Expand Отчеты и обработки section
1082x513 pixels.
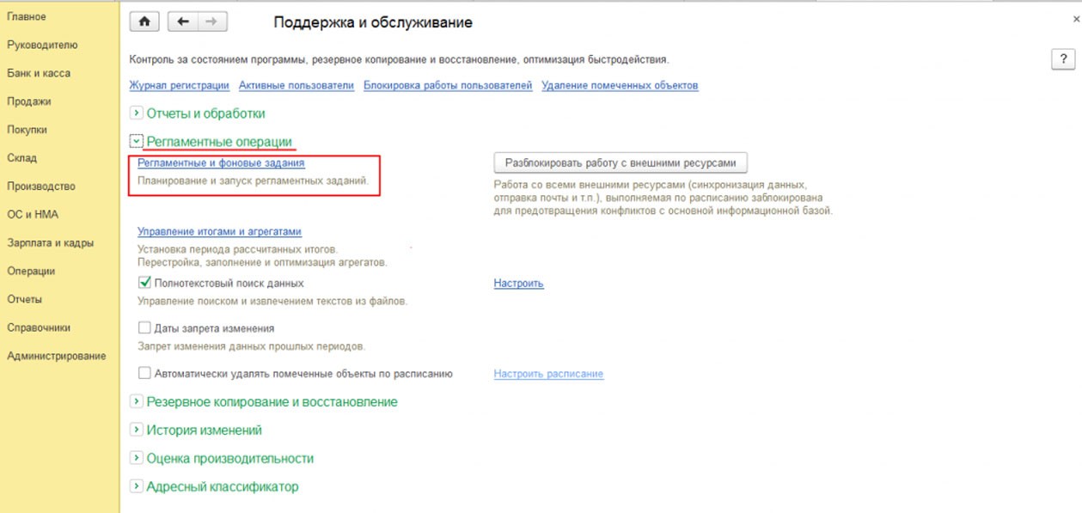click(x=136, y=113)
